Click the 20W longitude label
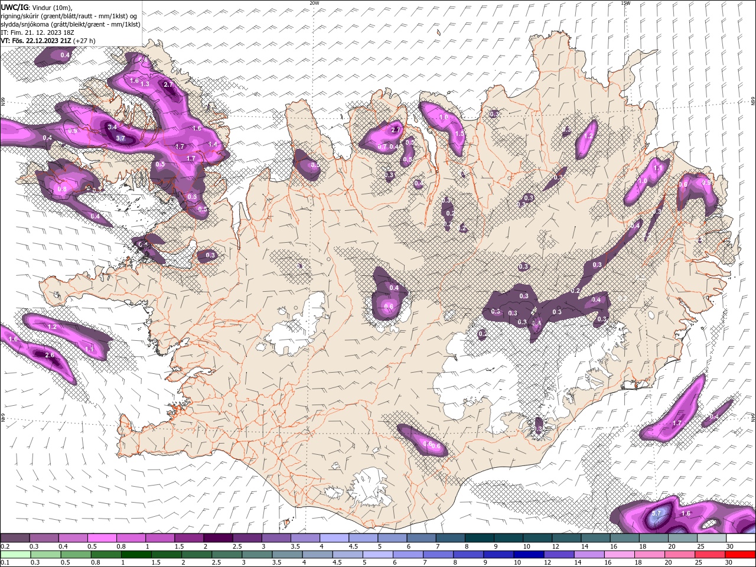The height and width of the screenshot is (567, 756). [x=314, y=3]
